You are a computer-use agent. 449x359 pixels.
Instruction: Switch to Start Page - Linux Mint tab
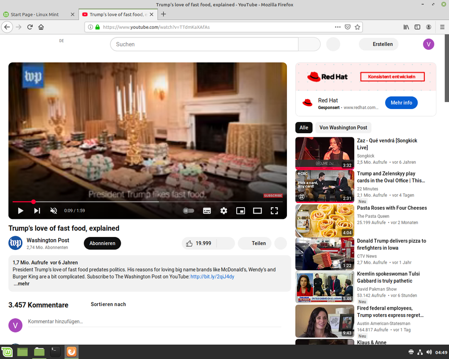(x=35, y=14)
